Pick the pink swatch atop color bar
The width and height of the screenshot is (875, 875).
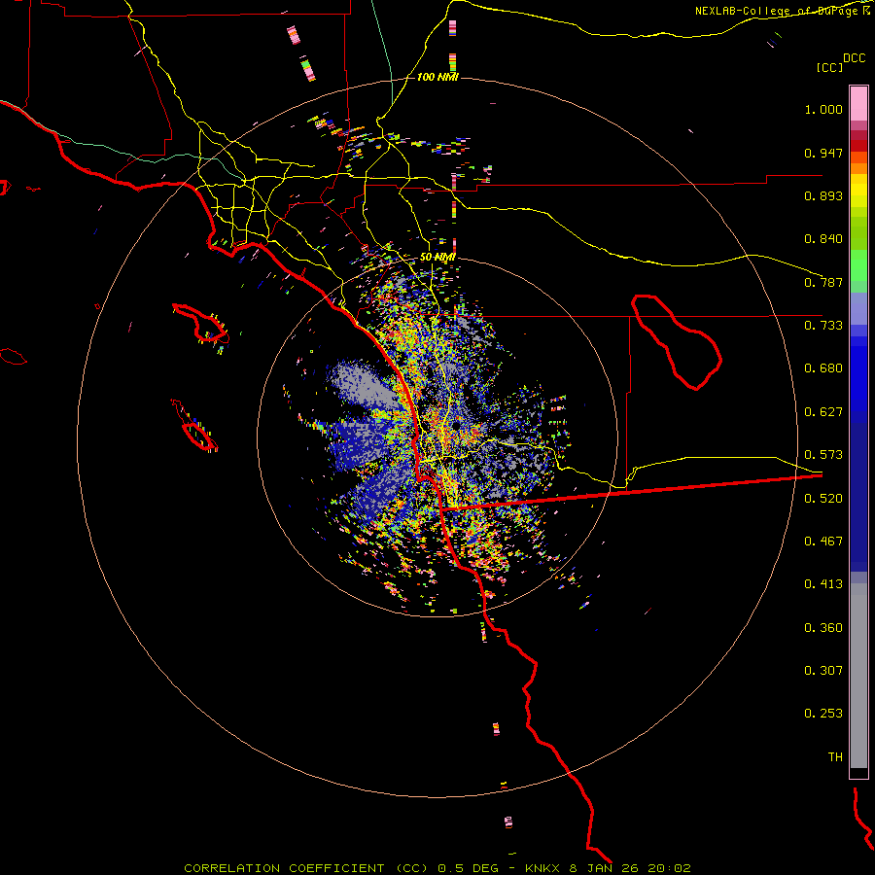coord(858,104)
